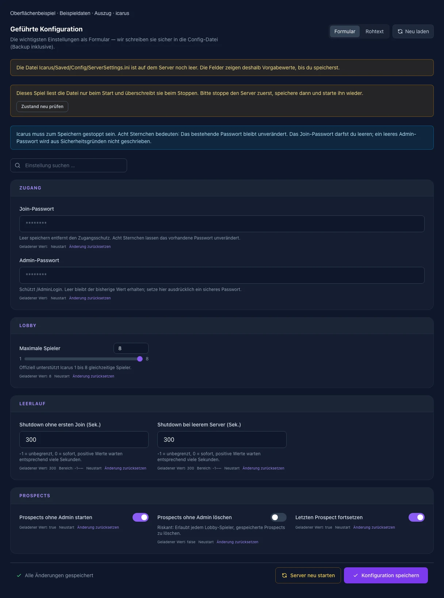The image size is (444, 598).
Task: Reset change for Prospects ohne Admin starten
Action: pyautogui.click(x=98, y=528)
